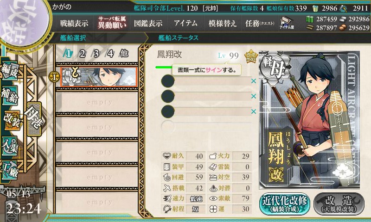Open the 入渠 docking sidebar icon
This screenshot has width=371, height=222.
[10, 146]
